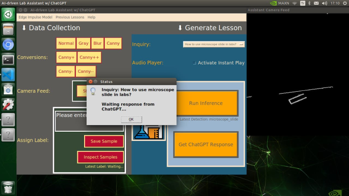Viewport: 349px width, 196px height.
Task: Open the Trash at the dock bottom
Action: [8, 187]
